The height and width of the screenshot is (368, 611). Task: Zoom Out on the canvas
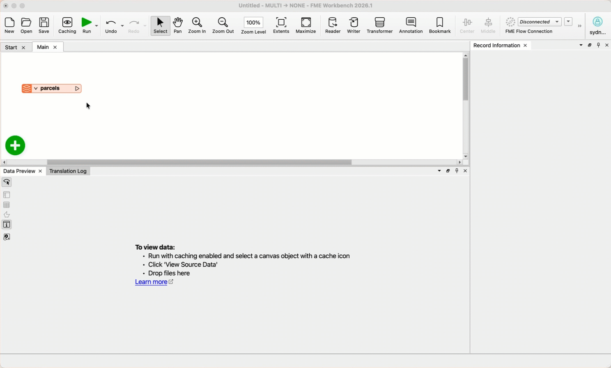click(223, 25)
